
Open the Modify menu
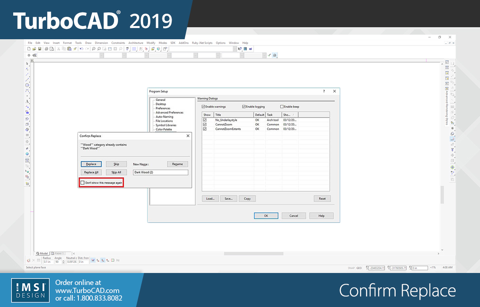coord(151,43)
